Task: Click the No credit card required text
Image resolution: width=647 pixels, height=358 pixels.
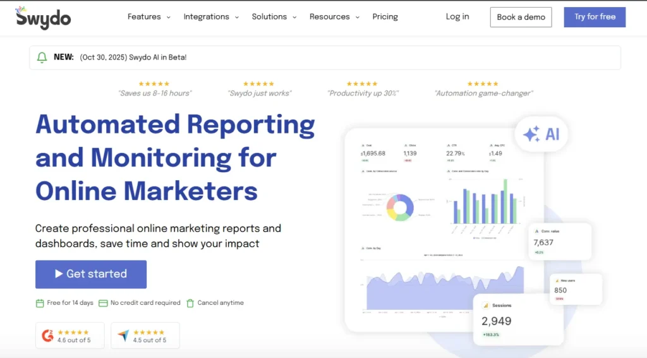Action: [145, 303]
